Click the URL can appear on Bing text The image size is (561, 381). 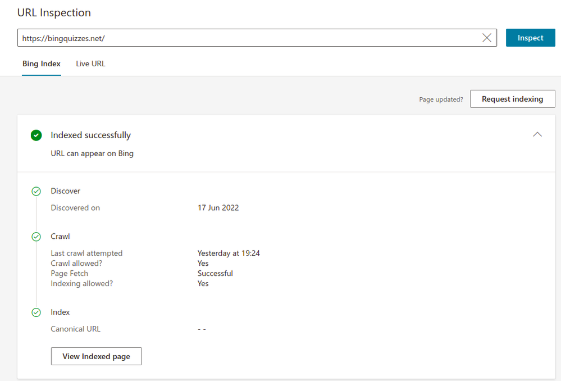92,153
